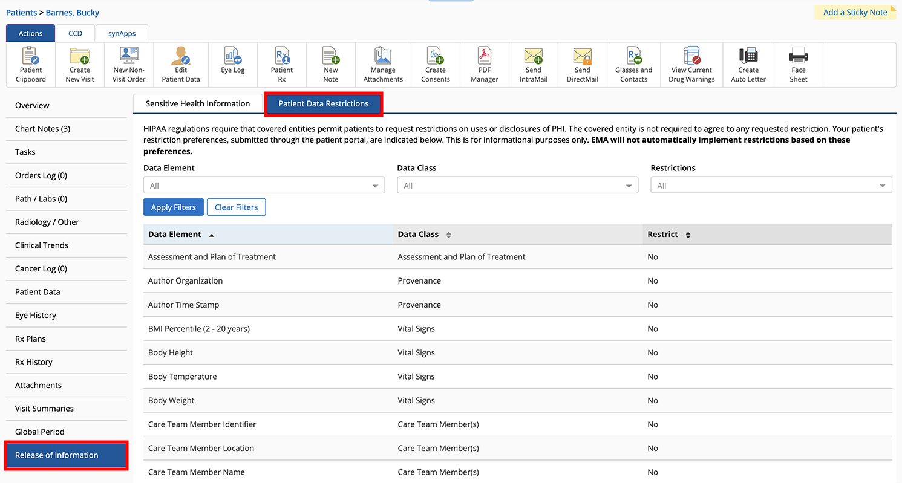Viewport: 902px width, 483px height.
Task: Open the Data Class filter dropdown
Action: (x=517, y=186)
